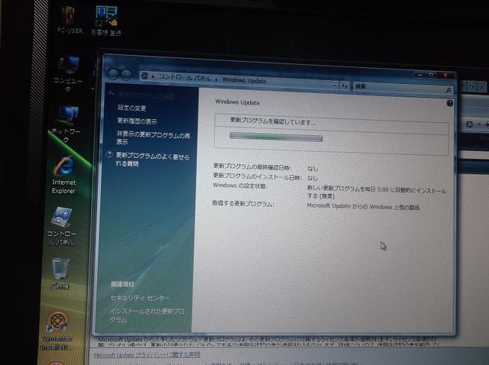489x365 pixels.
Task: Open the 設定の変更 link
Action: [x=131, y=108]
